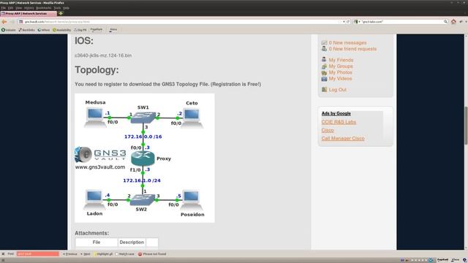Click the Log Out link
Viewport: 468px width, 263px height.
click(x=338, y=89)
